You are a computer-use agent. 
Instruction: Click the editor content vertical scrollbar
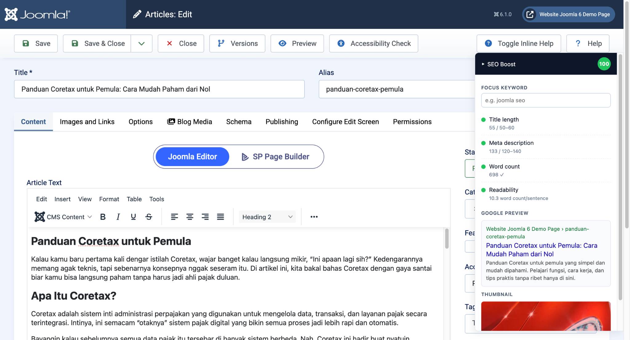click(447, 239)
